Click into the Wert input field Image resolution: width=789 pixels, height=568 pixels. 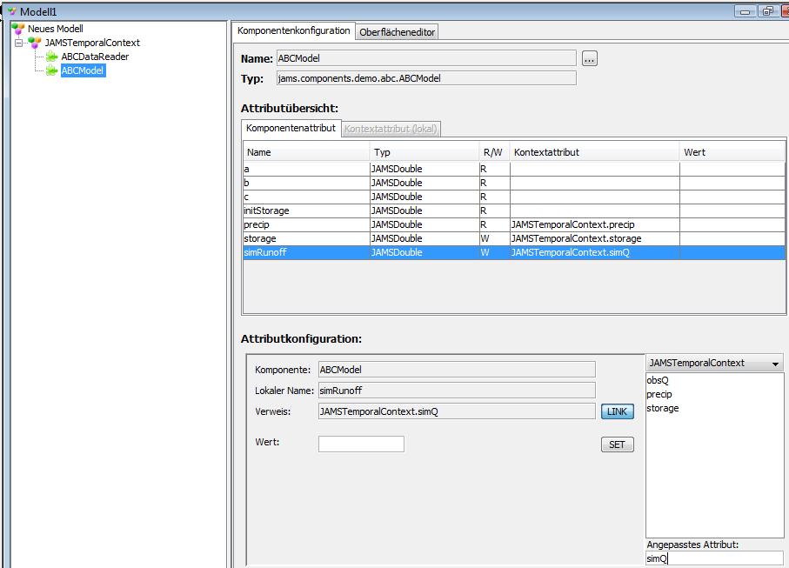[x=361, y=444]
